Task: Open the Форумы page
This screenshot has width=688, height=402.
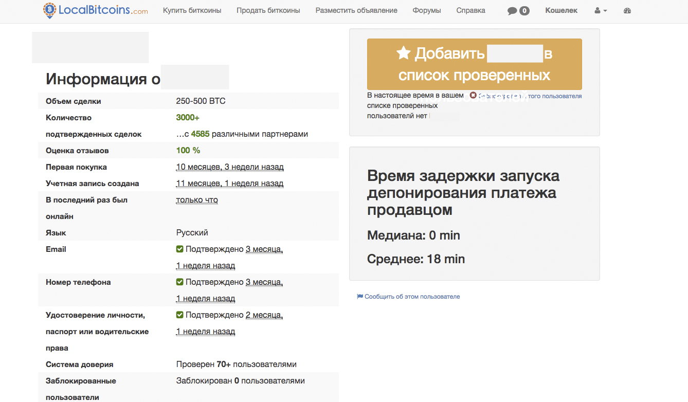Action: (x=426, y=11)
